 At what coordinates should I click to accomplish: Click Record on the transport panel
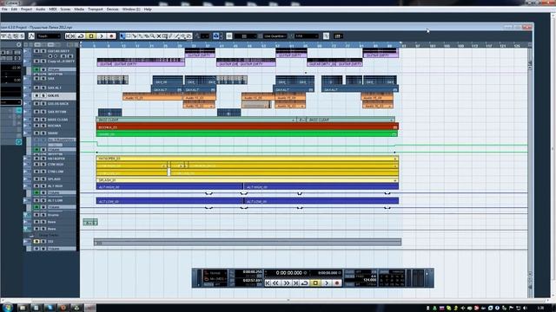click(337, 283)
